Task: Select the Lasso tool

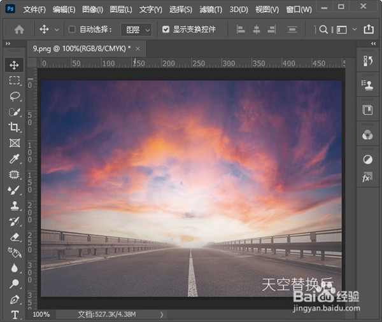Action: click(x=14, y=96)
